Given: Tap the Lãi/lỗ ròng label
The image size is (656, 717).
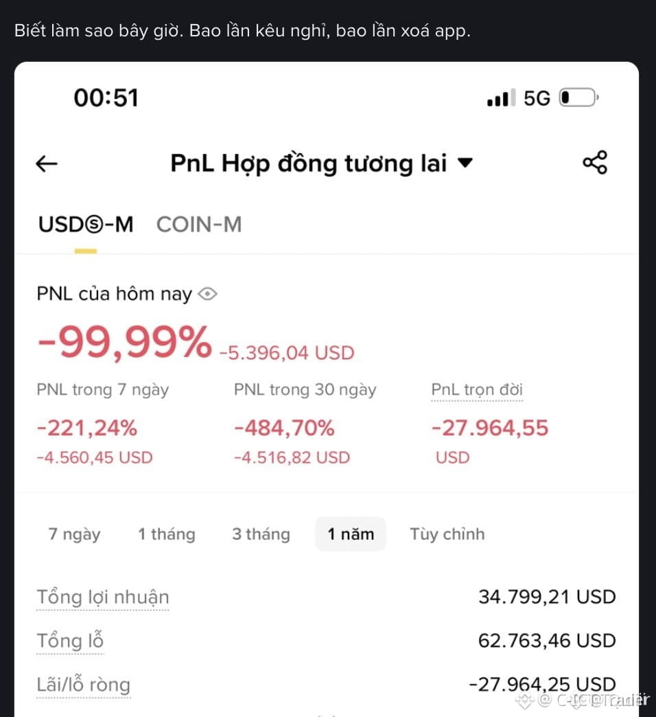Looking at the screenshot, I should tap(84, 685).
